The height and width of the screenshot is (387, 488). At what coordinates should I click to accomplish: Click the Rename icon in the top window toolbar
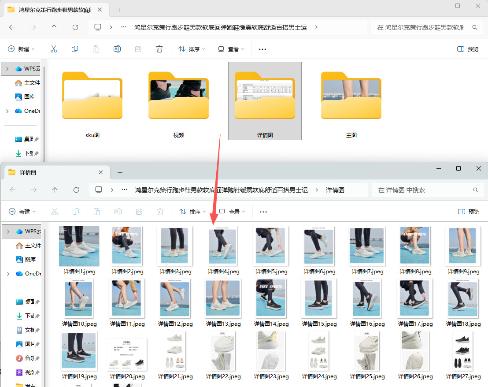117,49
